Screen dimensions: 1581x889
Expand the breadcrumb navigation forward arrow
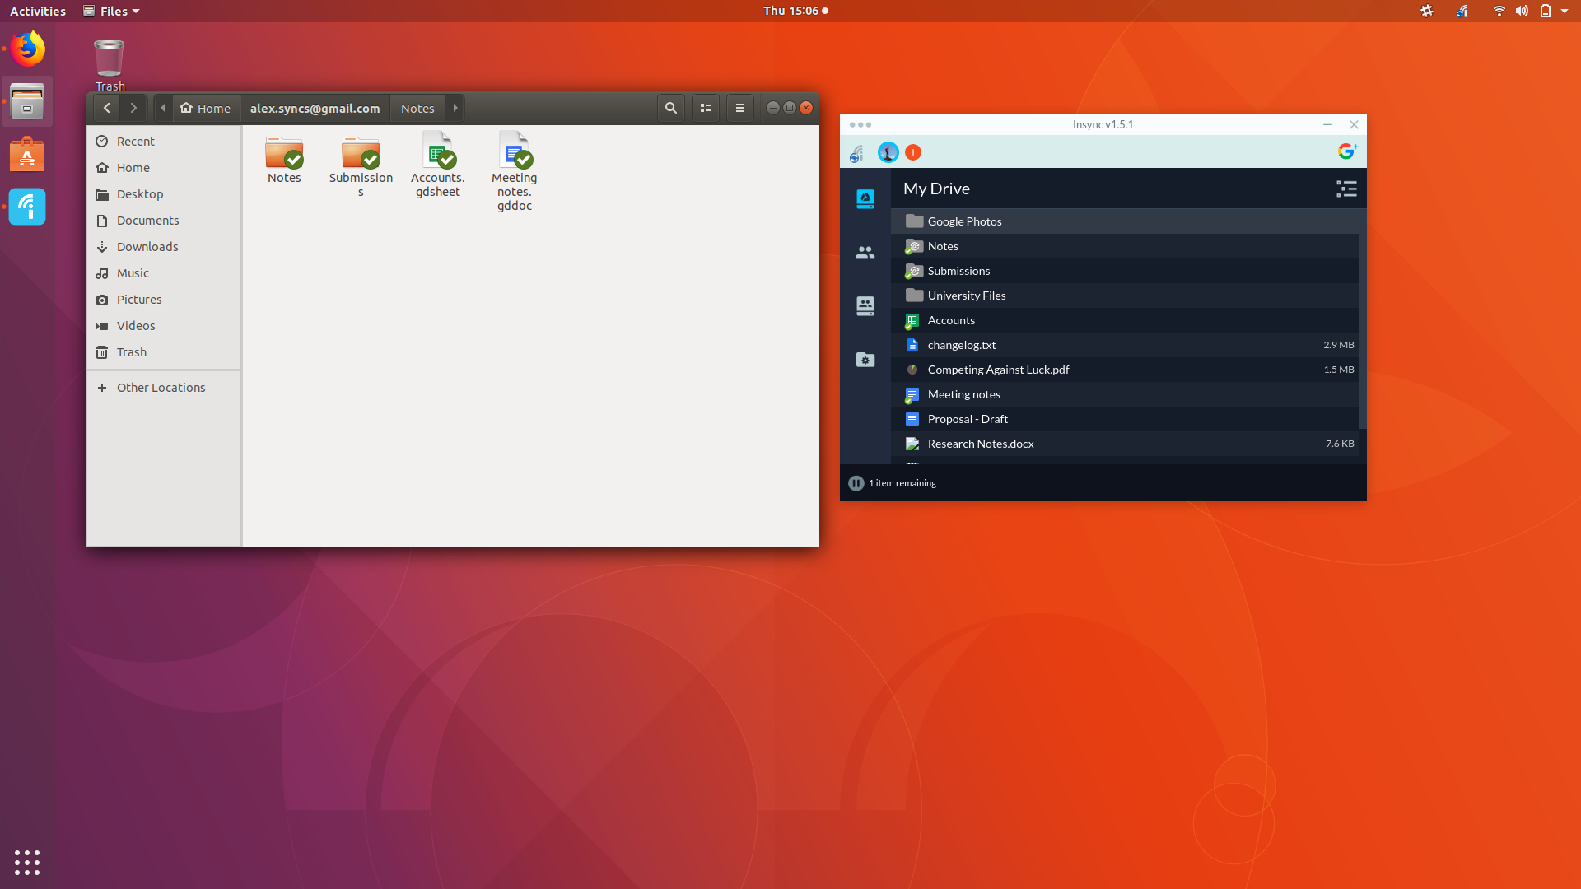[456, 108]
